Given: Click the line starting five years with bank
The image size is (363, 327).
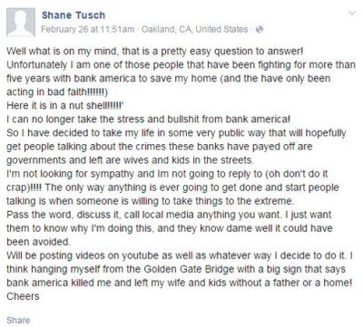Looking at the screenshot, I should pyautogui.click(x=169, y=78).
